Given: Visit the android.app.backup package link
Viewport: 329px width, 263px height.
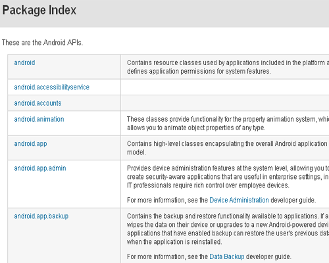Looking at the screenshot, I should (41, 216).
